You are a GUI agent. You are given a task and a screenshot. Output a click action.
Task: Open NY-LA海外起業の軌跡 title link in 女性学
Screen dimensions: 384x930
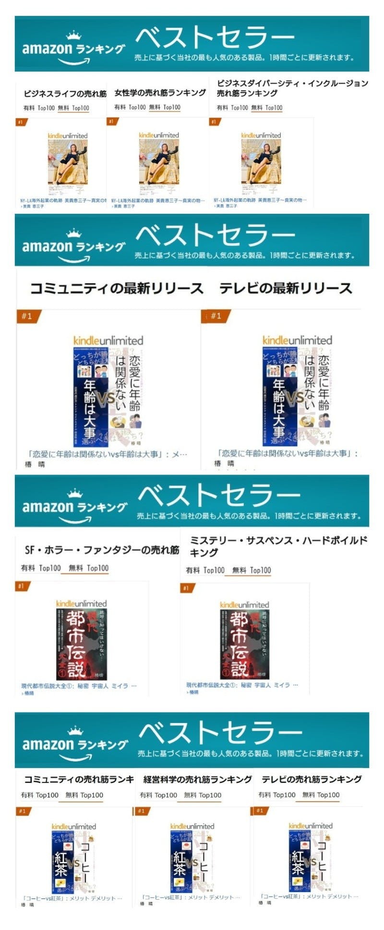coord(158,200)
